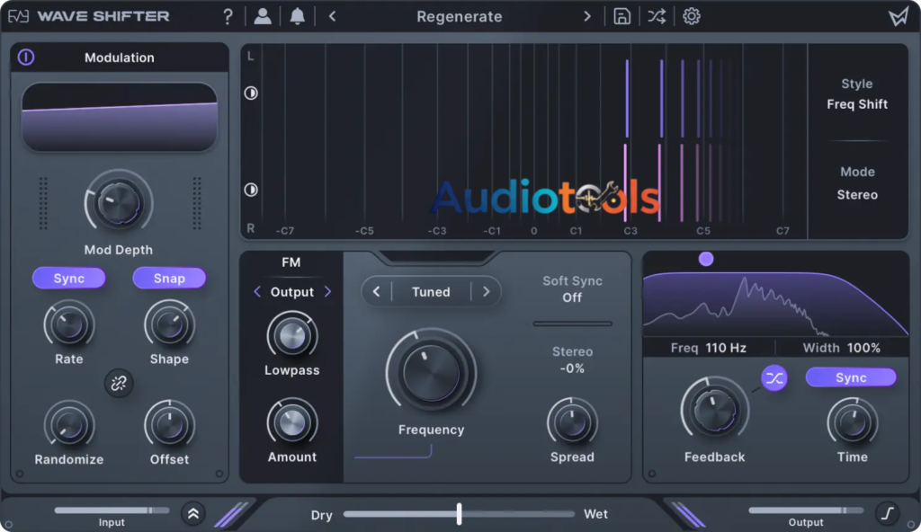This screenshot has width=921, height=532.
Task: Click the Output level slider
Action: (x=805, y=510)
